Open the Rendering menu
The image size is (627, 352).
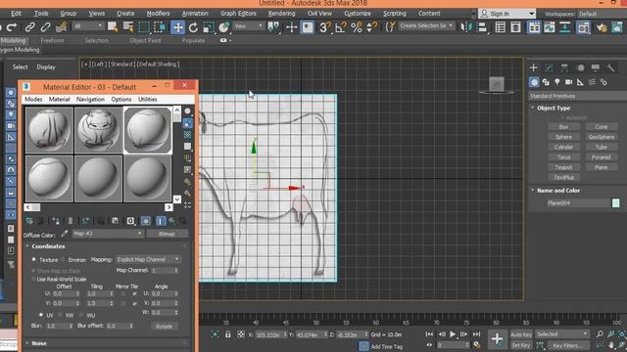coord(281,13)
